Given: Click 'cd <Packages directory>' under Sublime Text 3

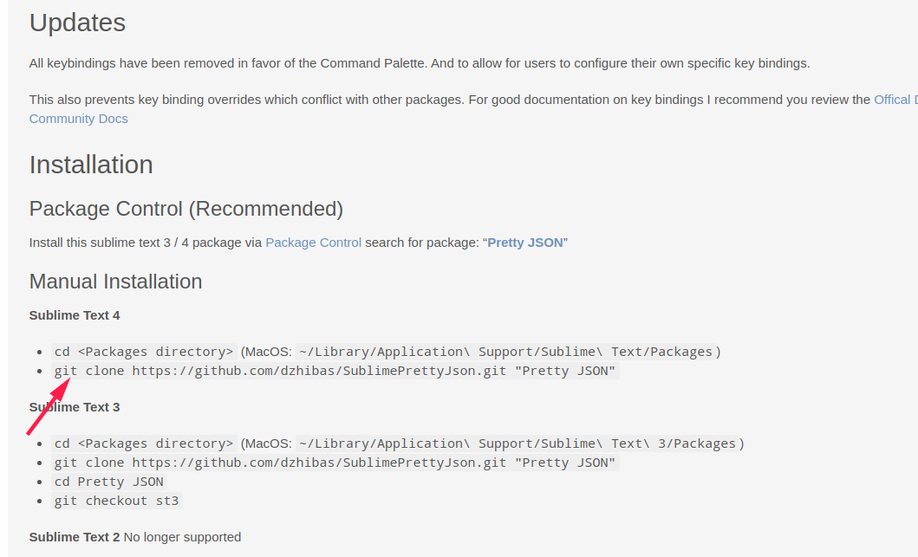Looking at the screenshot, I should (143, 444).
